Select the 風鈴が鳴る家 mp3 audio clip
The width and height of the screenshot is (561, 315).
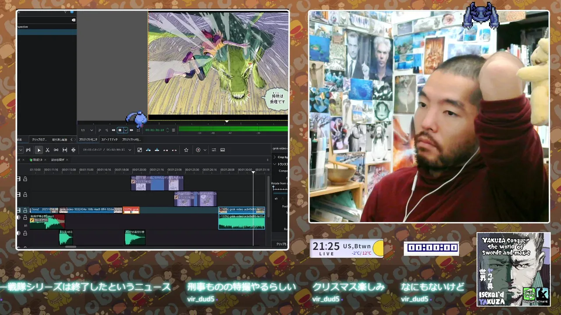click(x=47, y=221)
